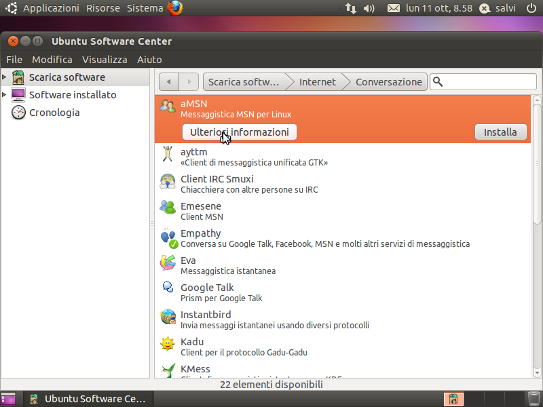This screenshot has height=407, width=543.
Task: Click the Emesene app icon
Action: [168, 208]
